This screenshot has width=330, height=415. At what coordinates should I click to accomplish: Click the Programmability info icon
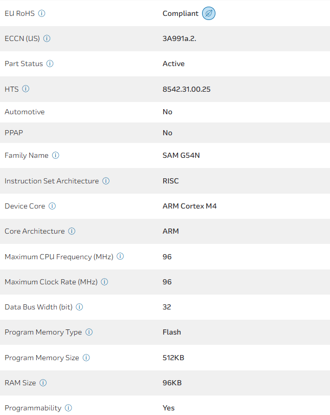[69, 408]
